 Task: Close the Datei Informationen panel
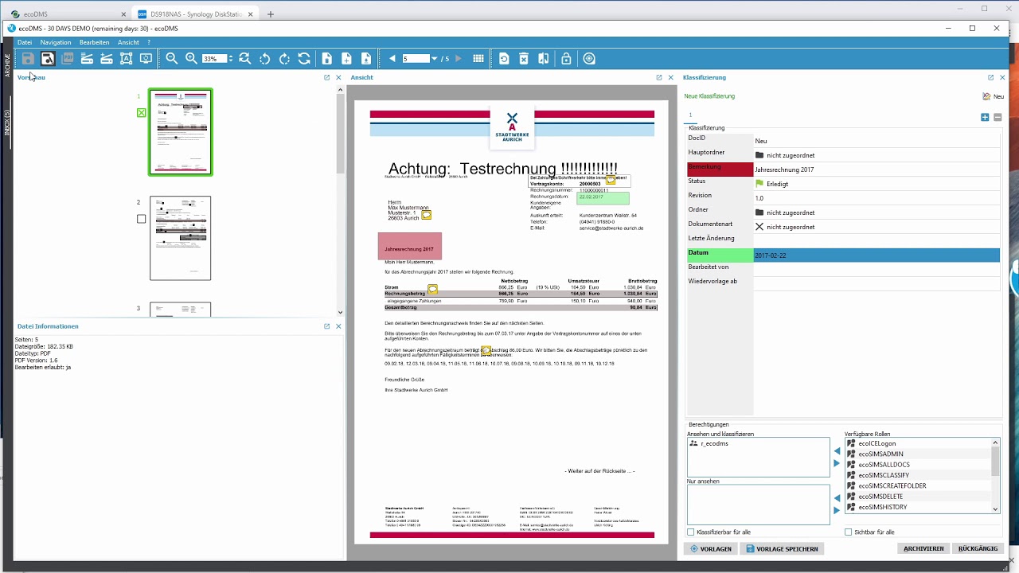(338, 326)
